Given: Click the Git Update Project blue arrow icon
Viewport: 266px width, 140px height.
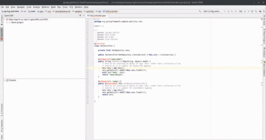Looking at the screenshot, I should click(245, 11).
